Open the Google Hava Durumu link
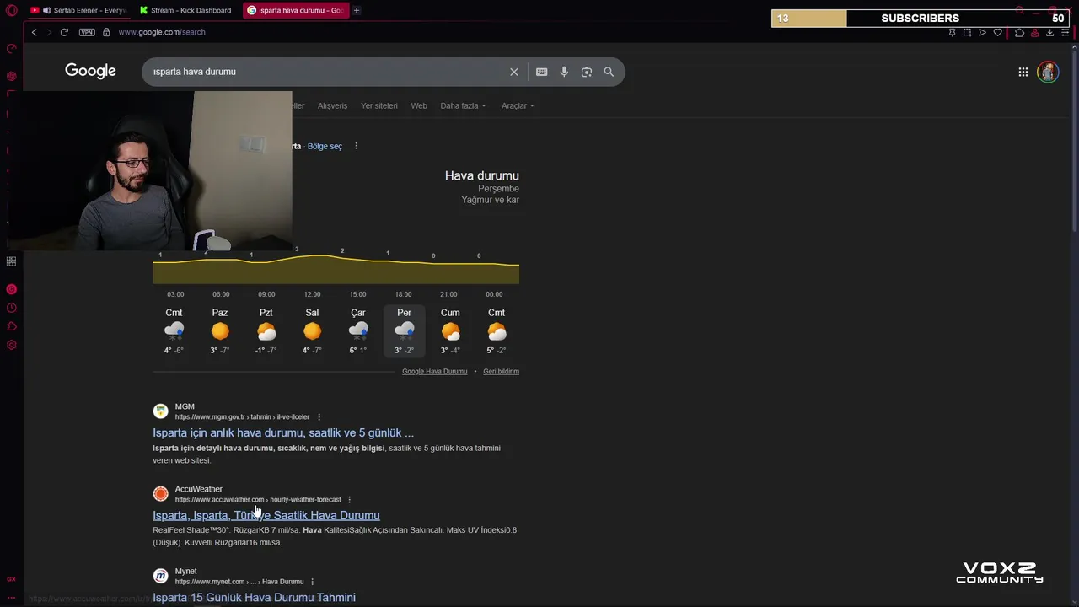This screenshot has width=1079, height=607. pyautogui.click(x=434, y=371)
